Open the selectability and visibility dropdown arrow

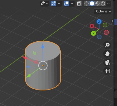pyautogui.click(x=47, y=4)
